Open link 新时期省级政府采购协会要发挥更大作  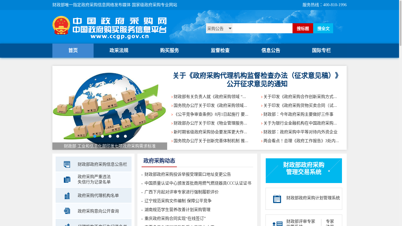210,132
